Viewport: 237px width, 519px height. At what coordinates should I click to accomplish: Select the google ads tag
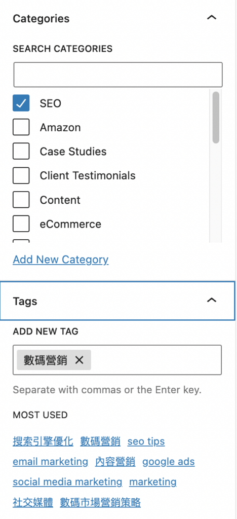pyautogui.click(x=169, y=462)
